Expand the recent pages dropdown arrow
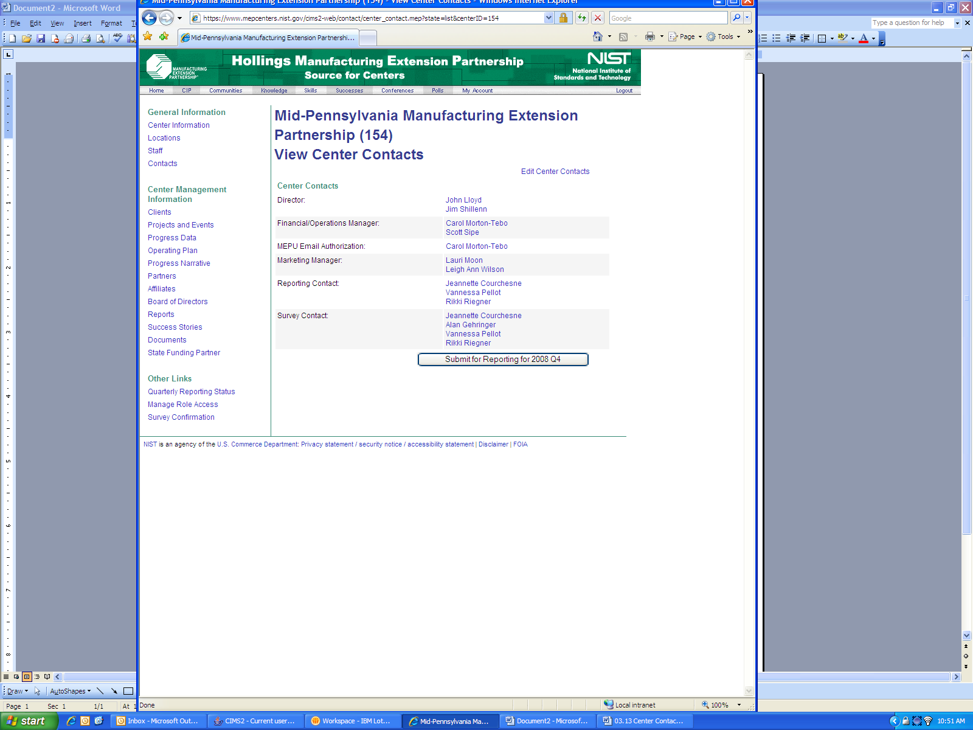 pyautogui.click(x=179, y=18)
